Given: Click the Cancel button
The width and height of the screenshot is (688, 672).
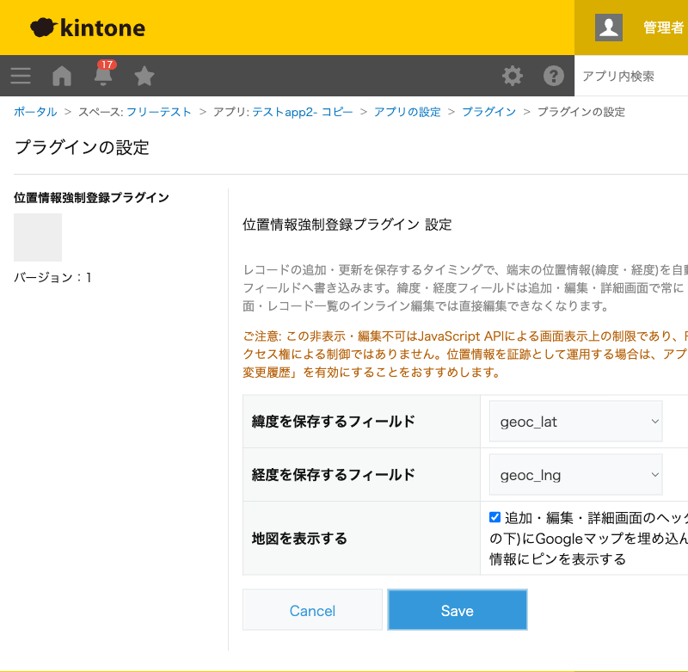Looking at the screenshot, I should pos(312,610).
